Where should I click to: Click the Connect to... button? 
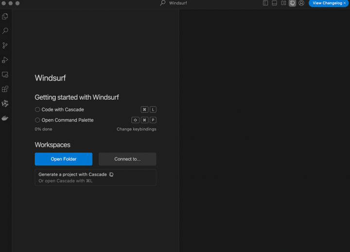127,159
